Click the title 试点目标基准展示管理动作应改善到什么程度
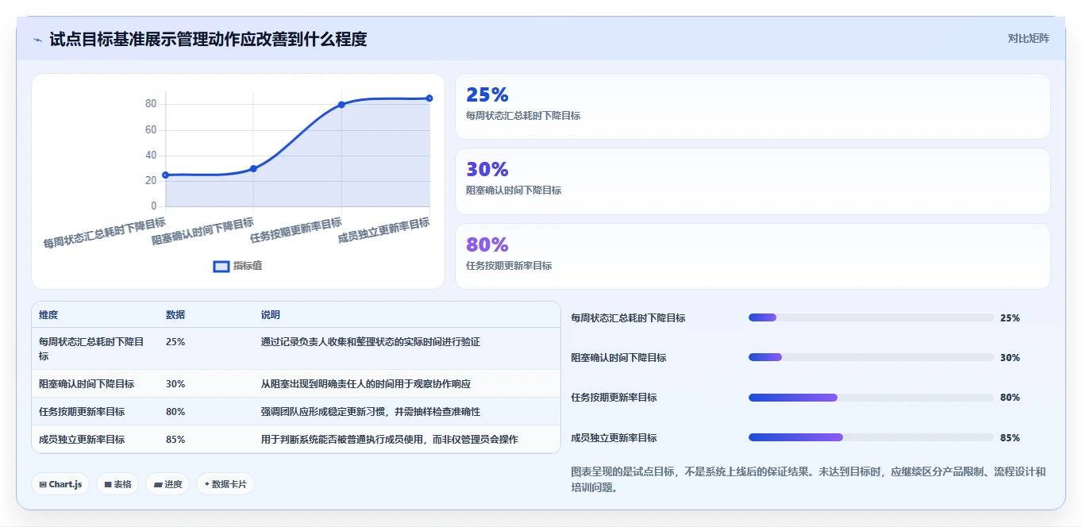This screenshot has height=527, width=1082. [208, 39]
